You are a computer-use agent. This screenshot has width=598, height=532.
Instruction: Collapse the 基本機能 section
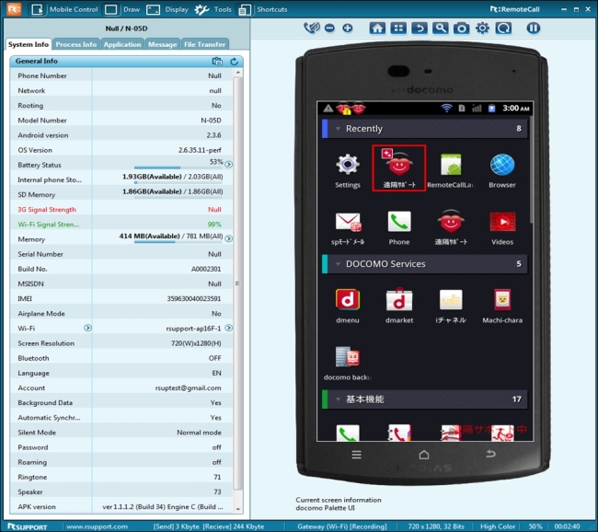tap(338, 399)
